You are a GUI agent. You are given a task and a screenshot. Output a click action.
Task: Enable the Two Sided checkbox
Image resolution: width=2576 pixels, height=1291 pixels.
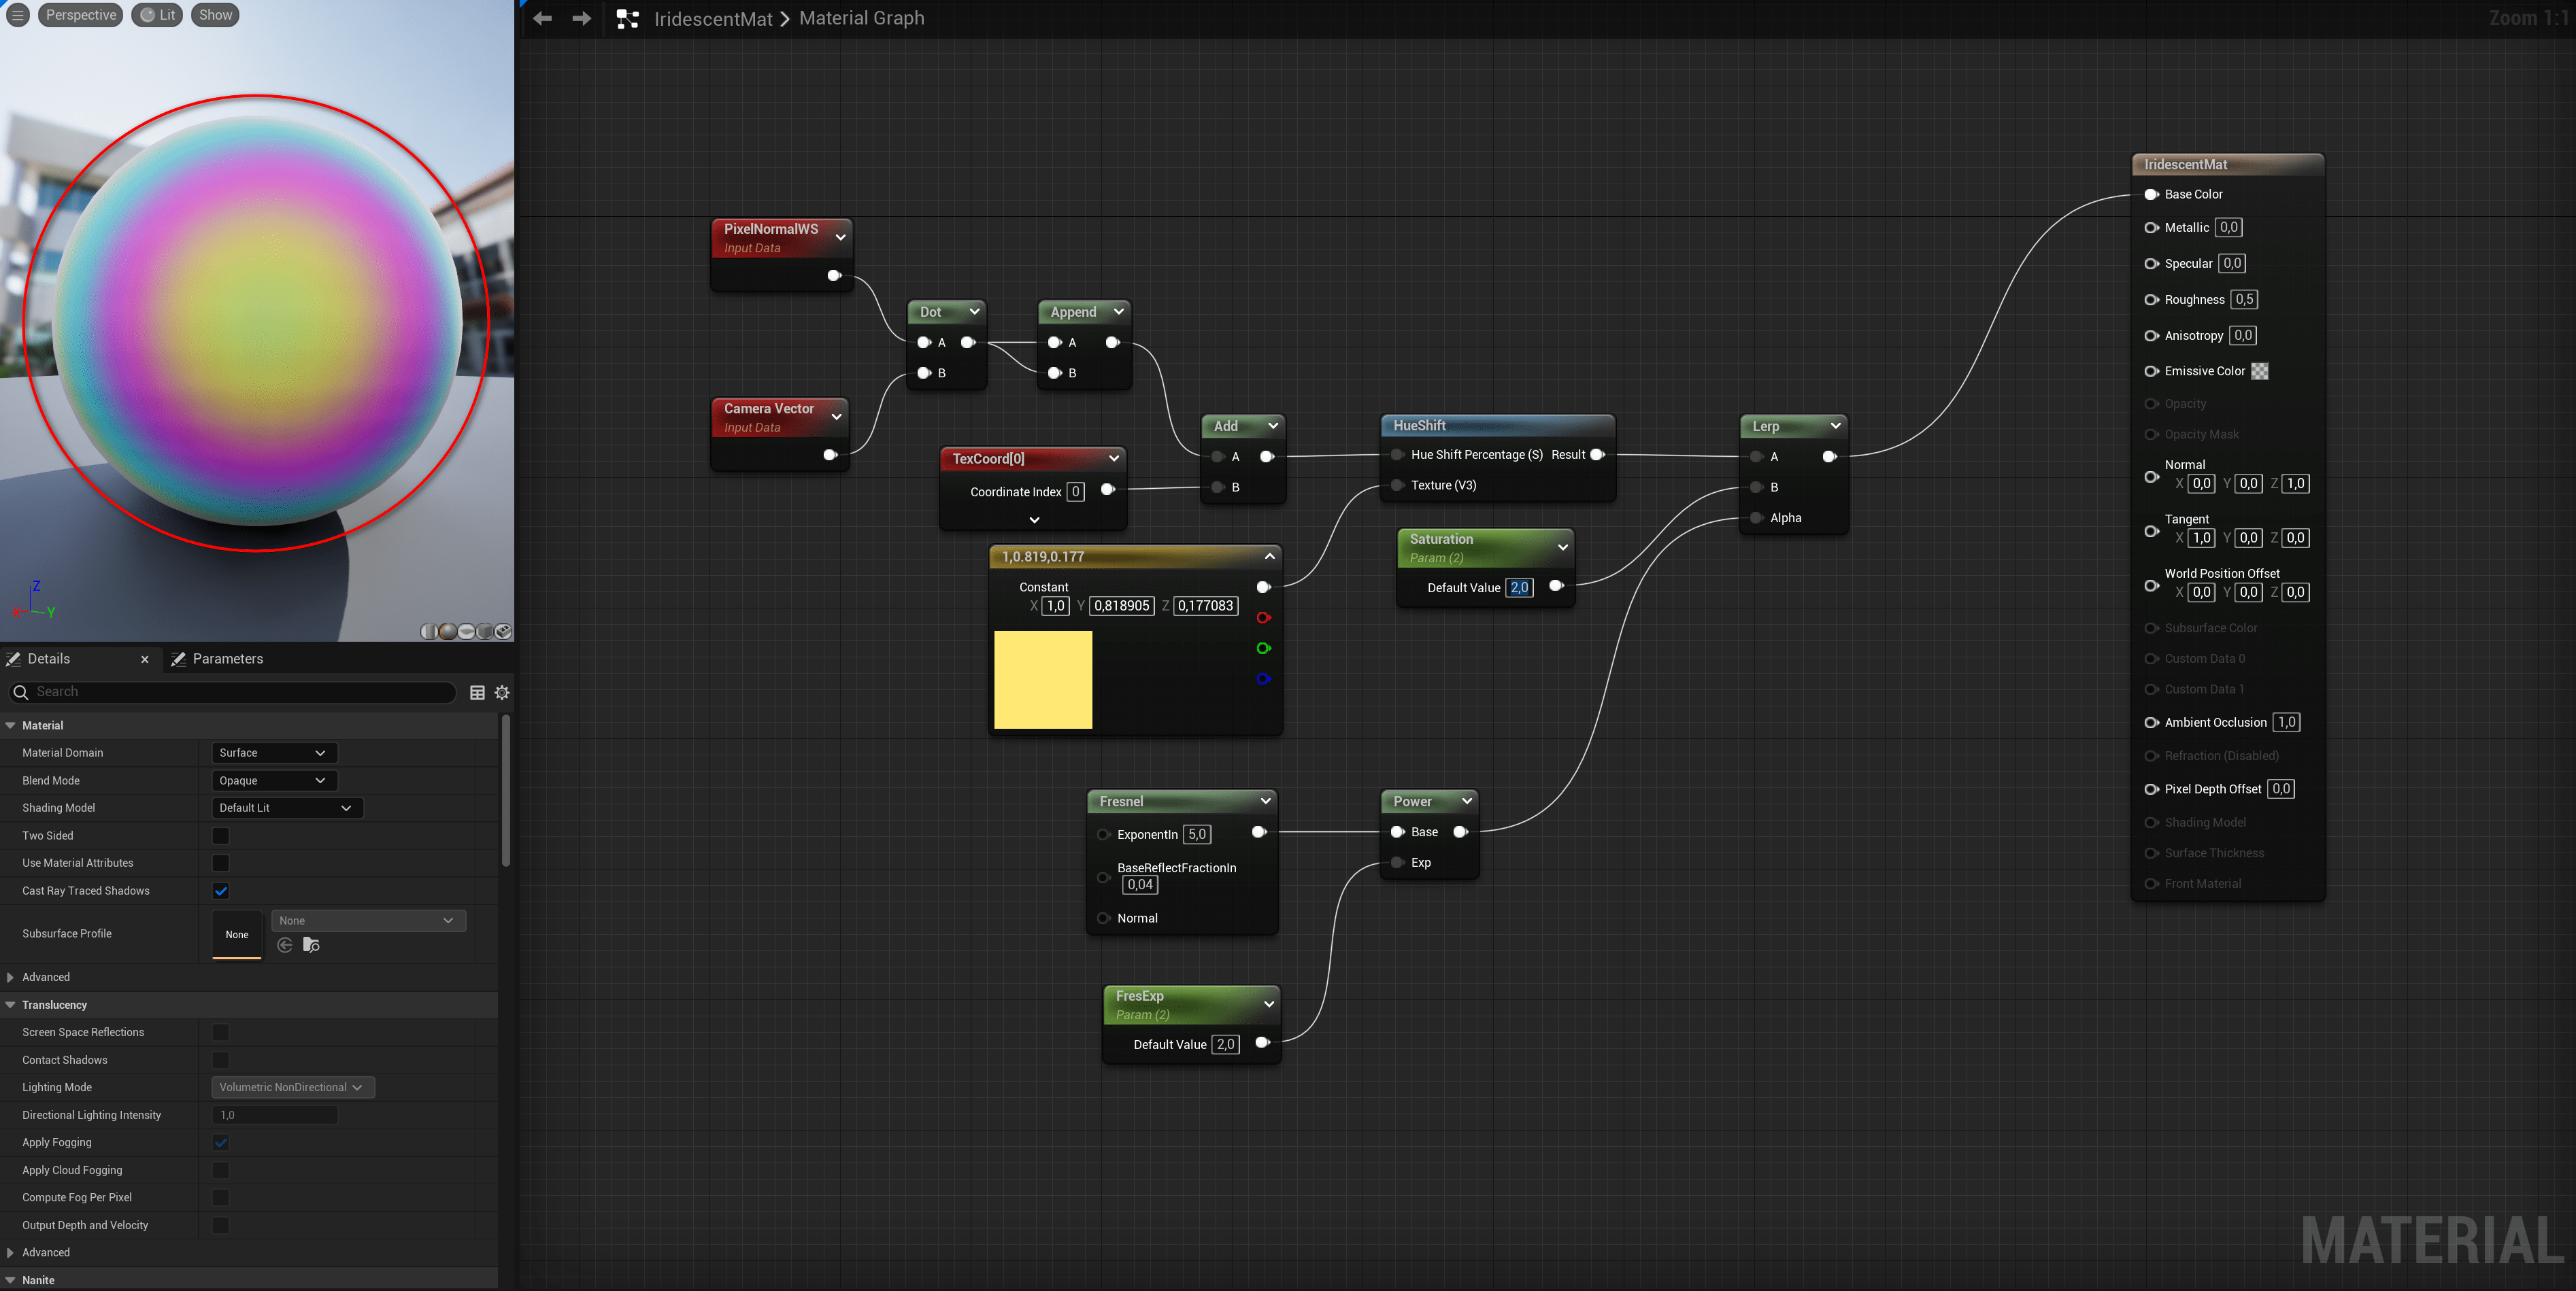click(221, 836)
